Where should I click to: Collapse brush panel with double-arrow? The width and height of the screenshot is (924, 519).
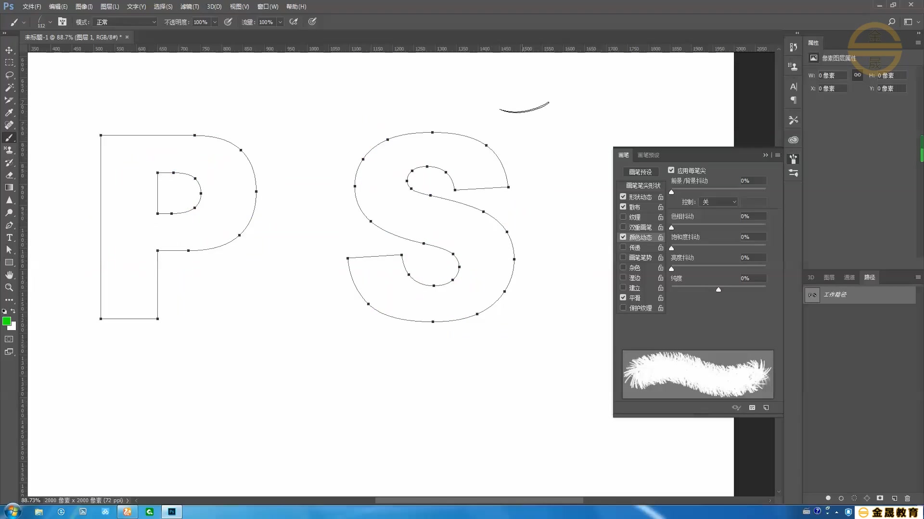pos(765,155)
